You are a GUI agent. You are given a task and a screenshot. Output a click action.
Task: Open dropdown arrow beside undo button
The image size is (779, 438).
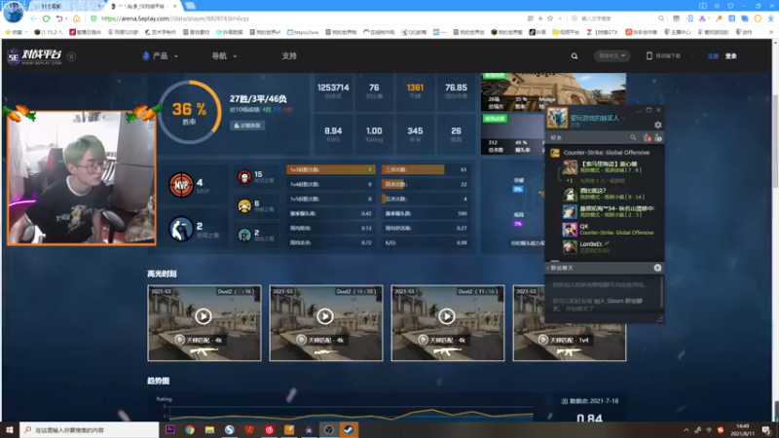click(x=66, y=18)
